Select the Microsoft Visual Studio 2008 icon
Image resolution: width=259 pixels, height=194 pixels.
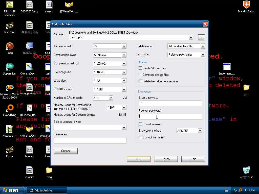pos(10,88)
